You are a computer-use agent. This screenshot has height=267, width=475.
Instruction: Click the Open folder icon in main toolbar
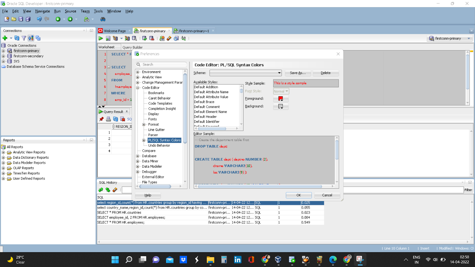(x=14, y=19)
